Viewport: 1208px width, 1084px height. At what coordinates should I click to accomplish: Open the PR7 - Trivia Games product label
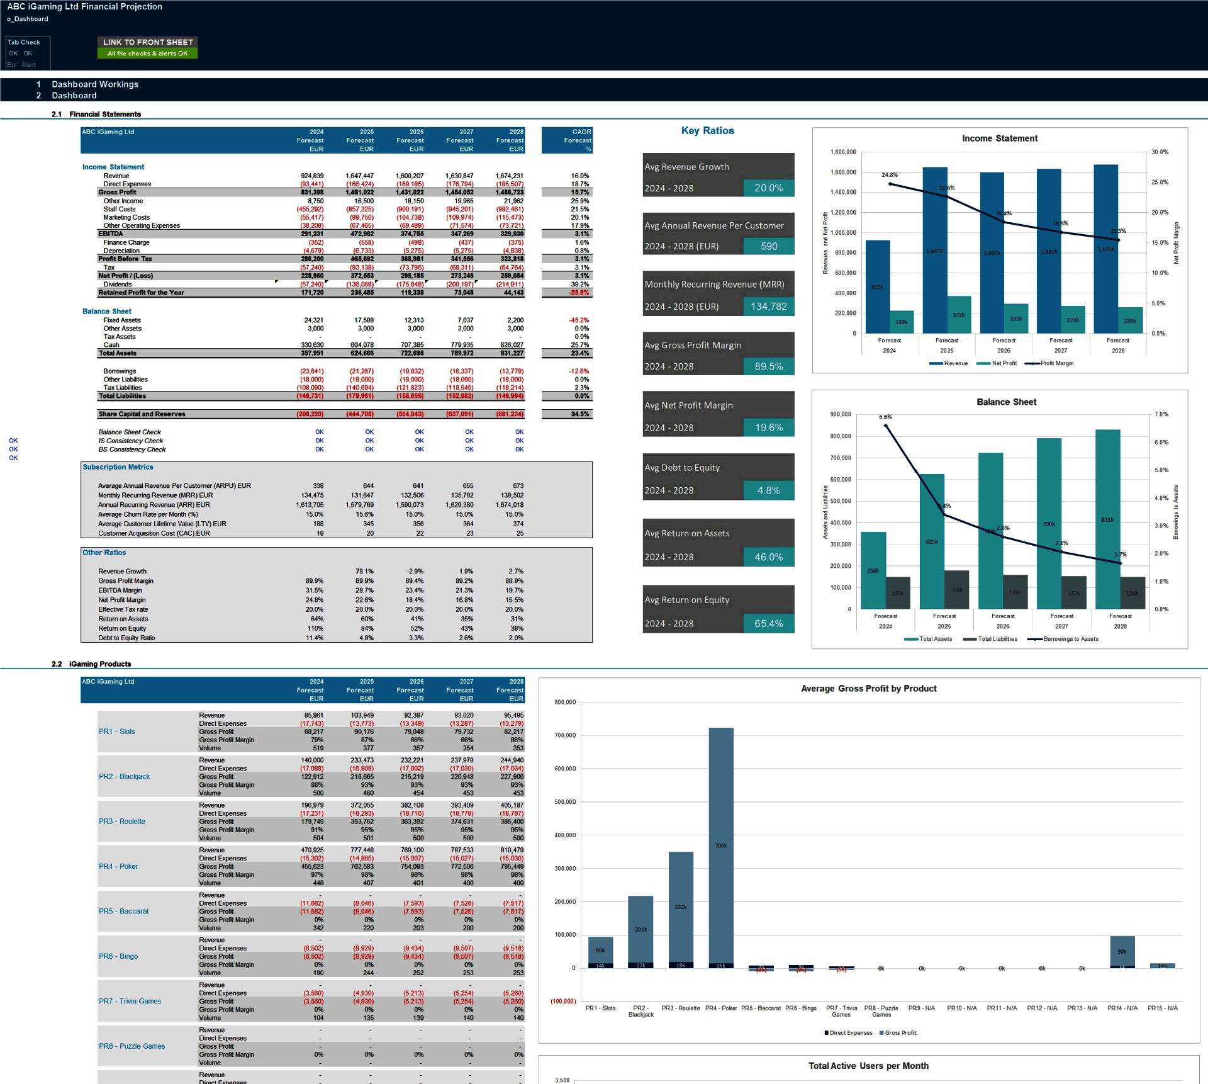point(130,1002)
